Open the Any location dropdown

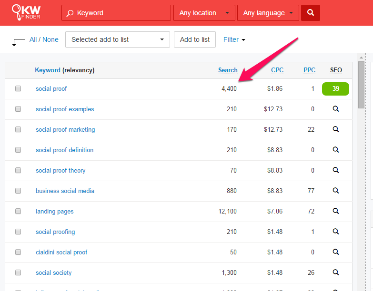click(x=204, y=13)
